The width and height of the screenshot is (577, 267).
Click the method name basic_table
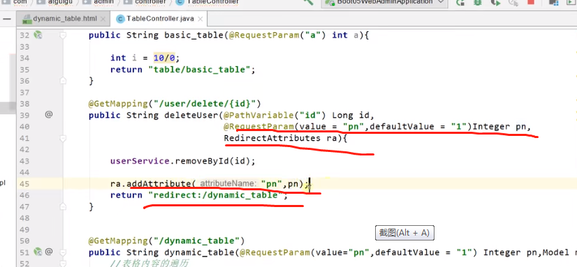tap(194, 36)
